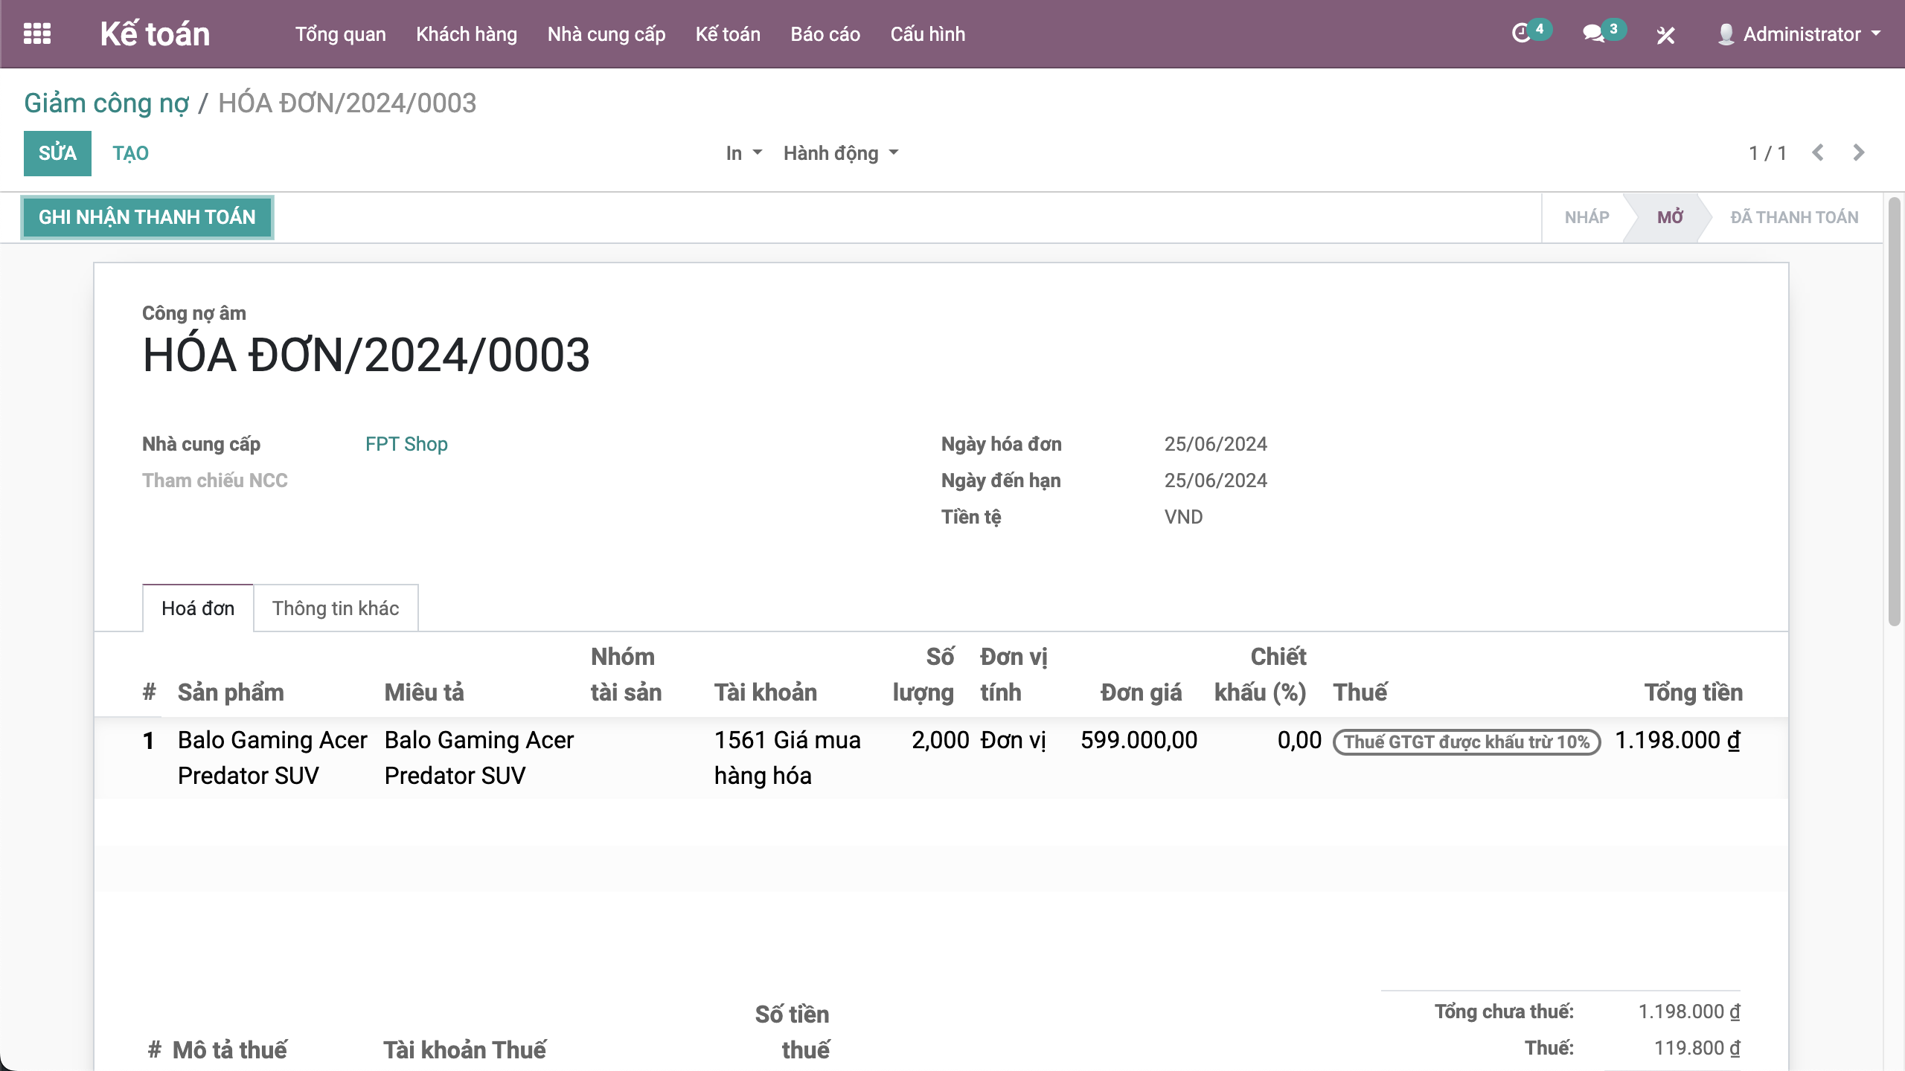Open the Nhà cung cấp menu
This screenshot has width=1905, height=1071.
(606, 34)
